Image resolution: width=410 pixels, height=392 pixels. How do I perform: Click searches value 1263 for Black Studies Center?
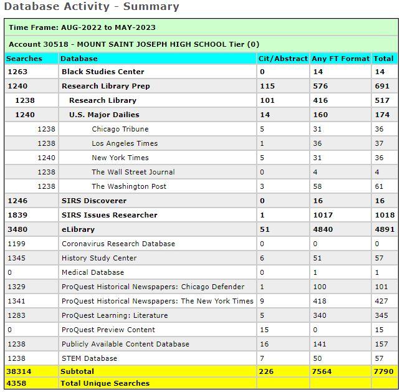[x=17, y=72]
